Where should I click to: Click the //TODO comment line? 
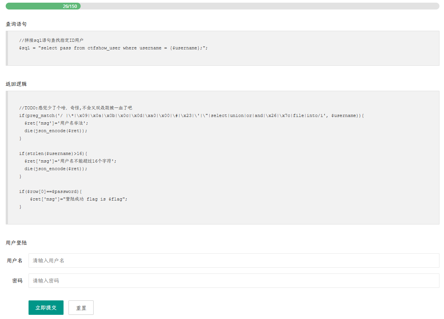[76, 108]
